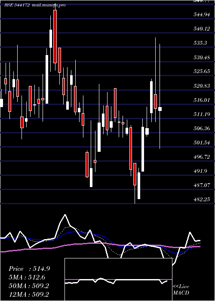Screen dimensions: 215x301
Task: Select the 520.83 price axis label
Action: click(202, 86)
